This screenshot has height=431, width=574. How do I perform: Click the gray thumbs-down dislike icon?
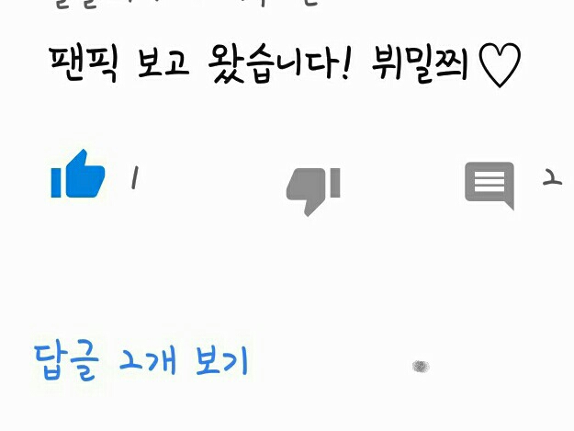(x=313, y=192)
